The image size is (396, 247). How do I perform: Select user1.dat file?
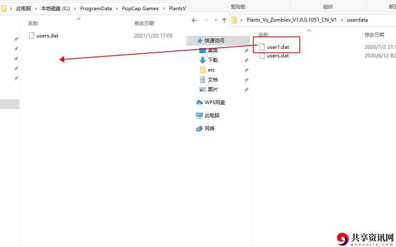click(x=278, y=47)
